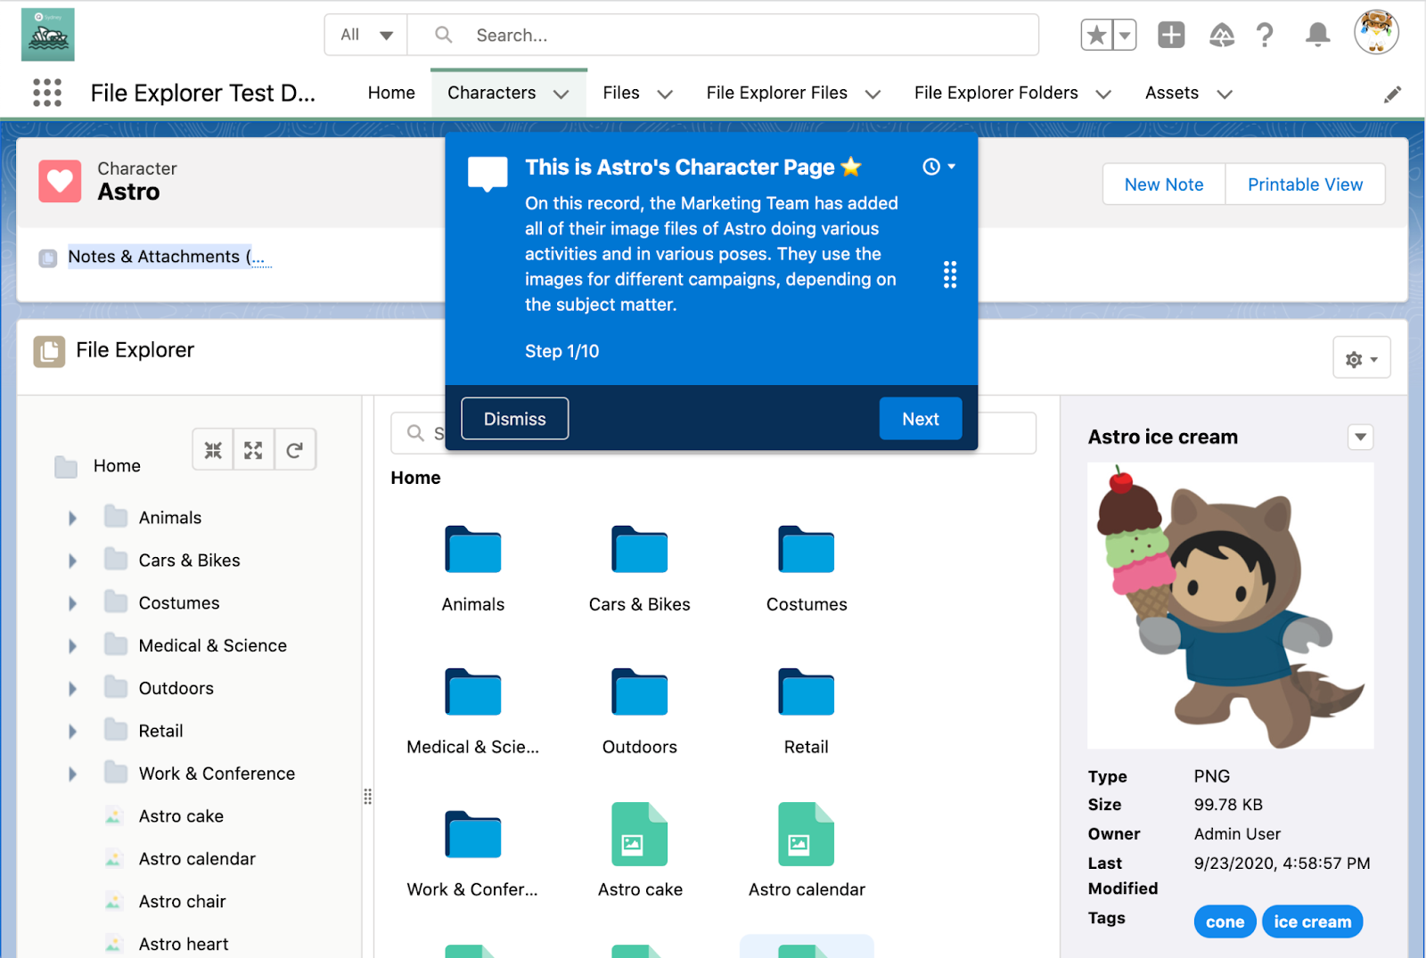Viewport: 1426px width, 958px height.
Task: Open the Work & Conference folder icon in the grid
Action: [x=473, y=834]
